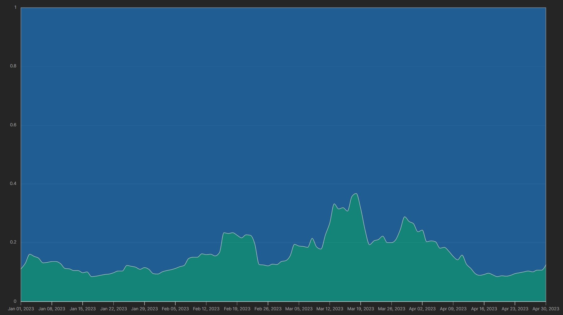Click the Feb 26, 2023 x-axis label
Screen dimensions: 563x315
click(x=268, y=309)
